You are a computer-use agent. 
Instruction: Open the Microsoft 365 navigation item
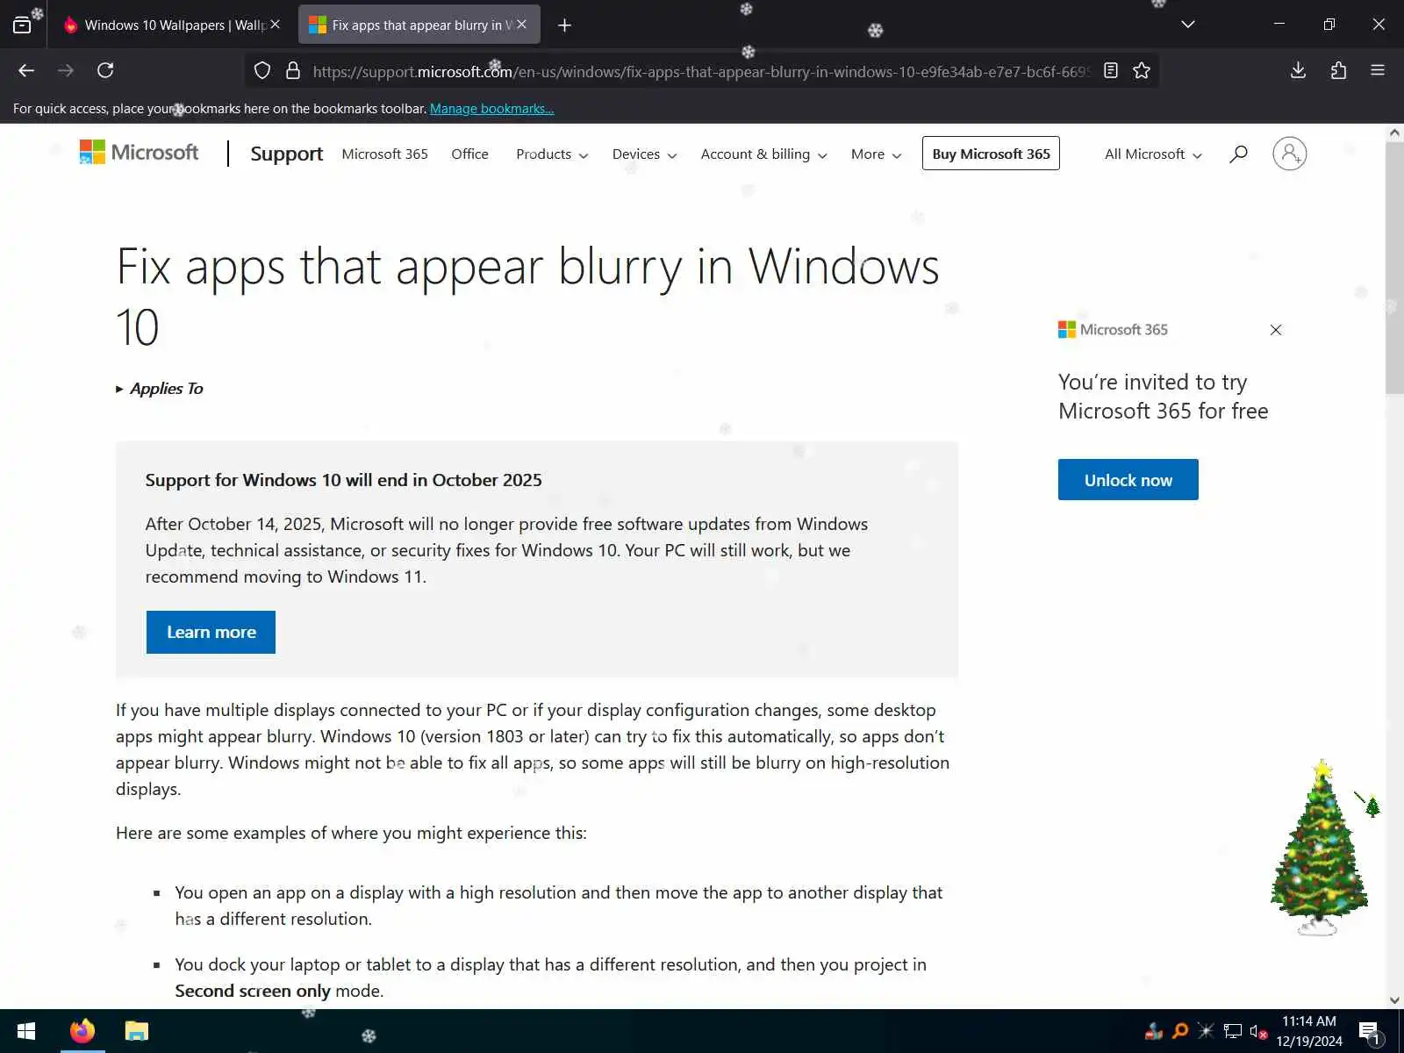384,154
